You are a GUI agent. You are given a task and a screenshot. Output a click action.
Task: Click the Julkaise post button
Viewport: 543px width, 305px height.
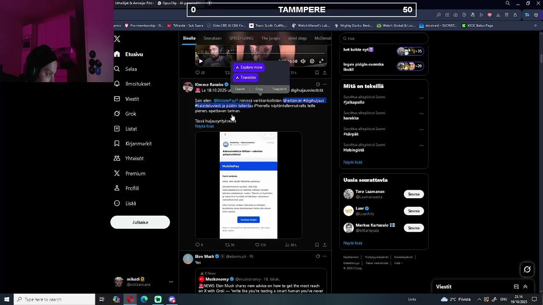140,222
